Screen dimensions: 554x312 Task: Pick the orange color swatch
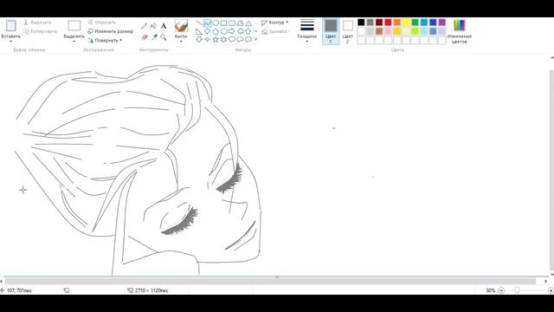point(397,23)
